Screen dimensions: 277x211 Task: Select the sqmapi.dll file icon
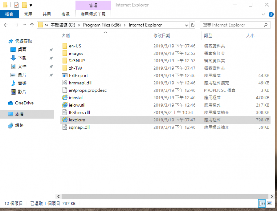tap(65, 127)
